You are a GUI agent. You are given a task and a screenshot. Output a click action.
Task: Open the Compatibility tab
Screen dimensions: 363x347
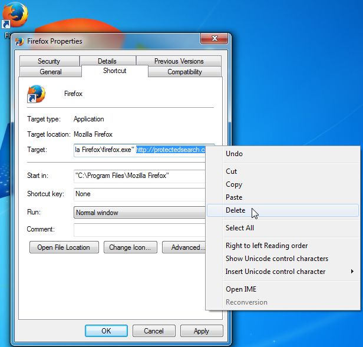pyautogui.click(x=184, y=72)
